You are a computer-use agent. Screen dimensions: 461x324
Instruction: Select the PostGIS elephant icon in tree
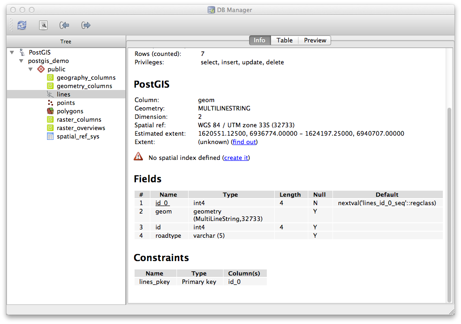click(22, 53)
